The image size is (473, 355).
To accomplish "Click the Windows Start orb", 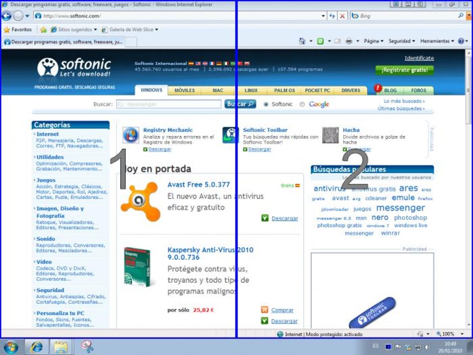I will 11,347.
